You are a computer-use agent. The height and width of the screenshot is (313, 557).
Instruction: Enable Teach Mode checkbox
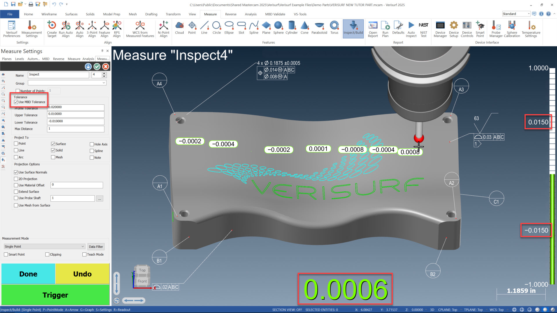coord(84,255)
